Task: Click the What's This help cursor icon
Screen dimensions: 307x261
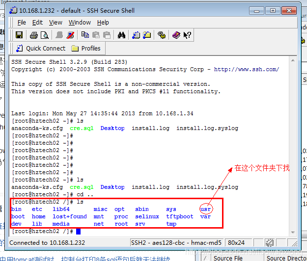Action: click(x=187, y=35)
